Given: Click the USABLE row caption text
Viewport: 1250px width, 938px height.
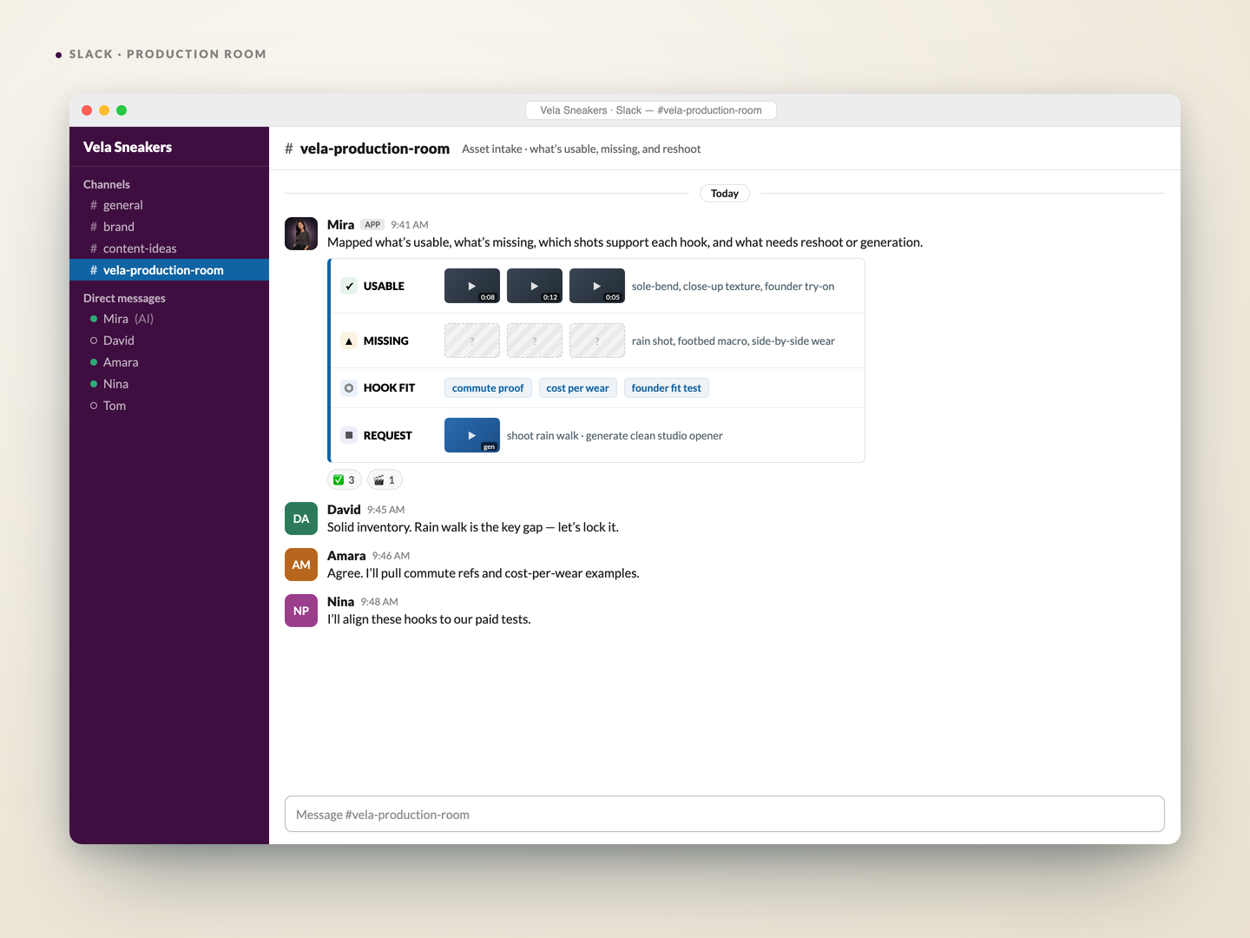Looking at the screenshot, I should coord(733,286).
